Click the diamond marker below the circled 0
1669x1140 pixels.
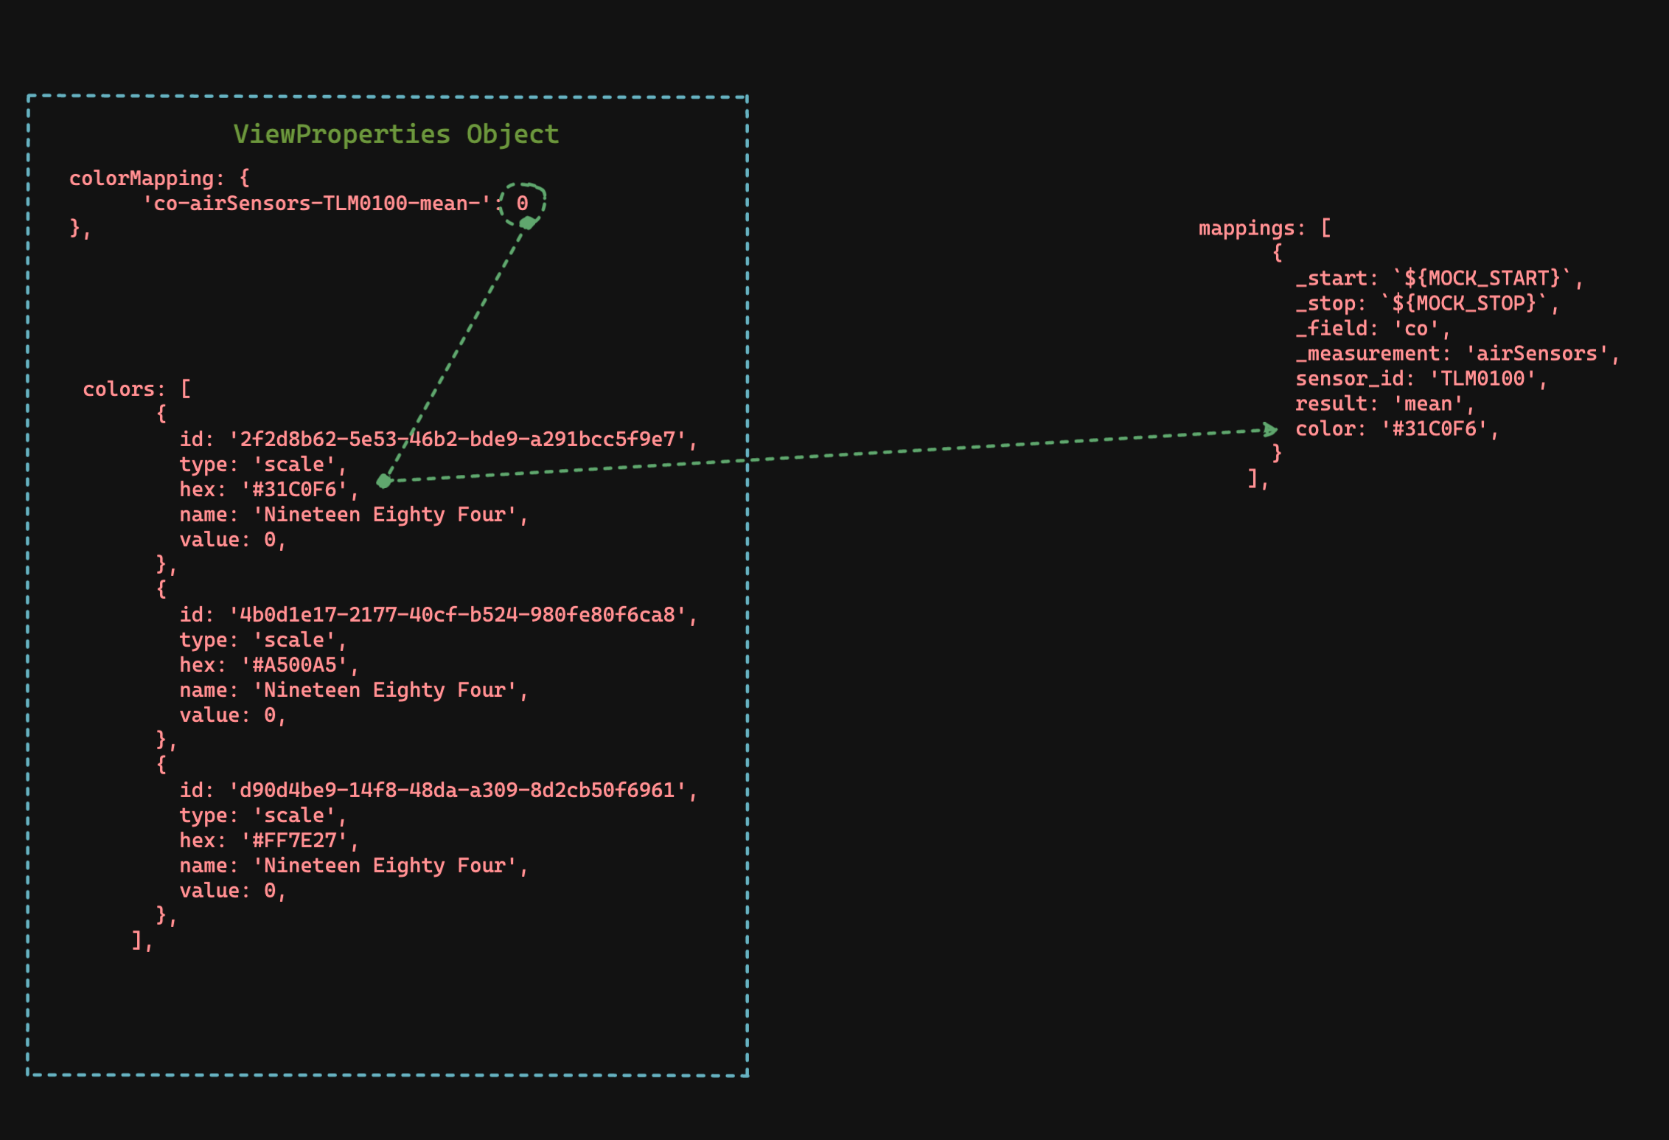pos(527,223)
